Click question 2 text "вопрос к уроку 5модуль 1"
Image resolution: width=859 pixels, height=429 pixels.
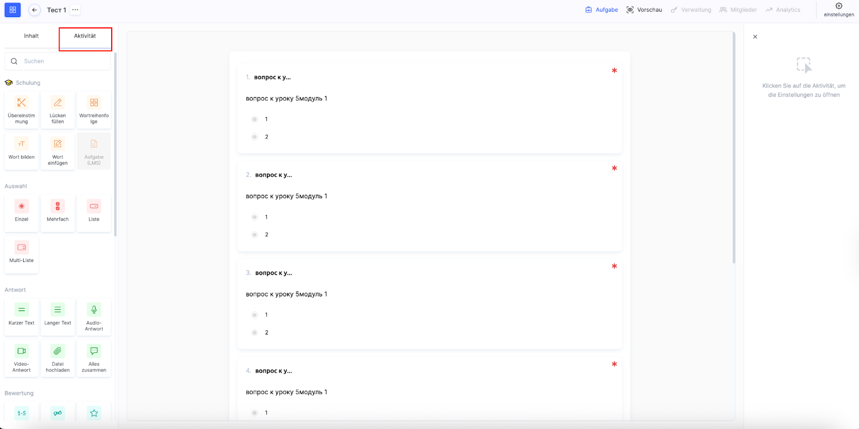click(x=286, y=197)
